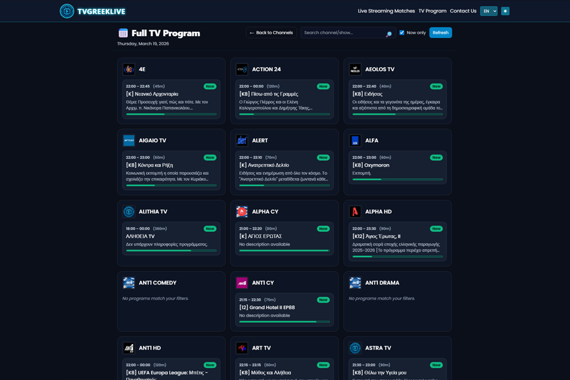Viewport: 570px width, 380px height.
Task: Click progress bar of ΑΓΙΟΣ ΕΡΩΤΑΣ program
Action: click(284, 251)
